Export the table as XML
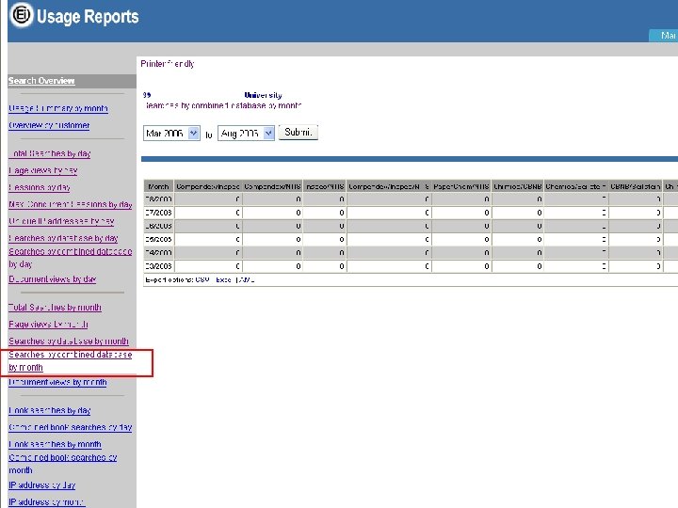The width and height of the screenshot is (678, 508). [246, 280]
